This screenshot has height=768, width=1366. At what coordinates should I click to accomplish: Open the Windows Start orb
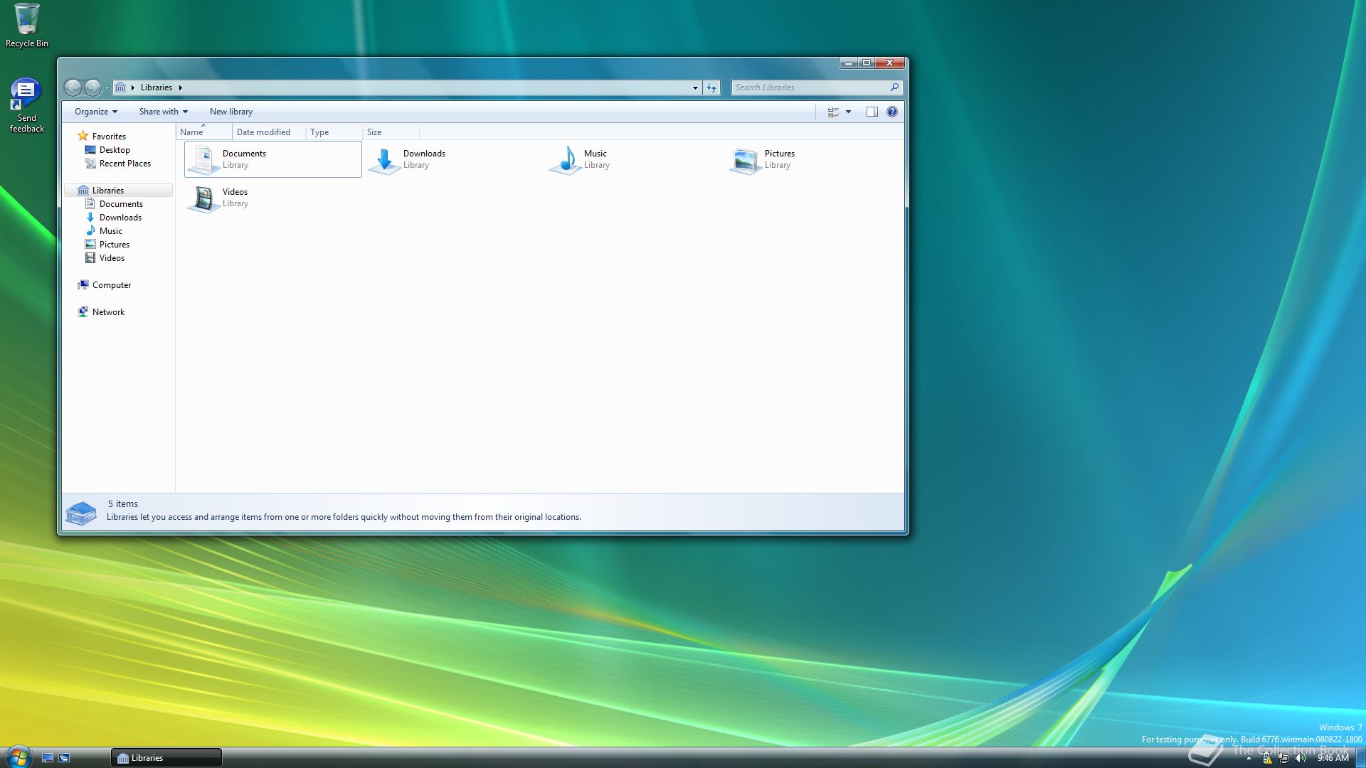click(x=18, y=757)
